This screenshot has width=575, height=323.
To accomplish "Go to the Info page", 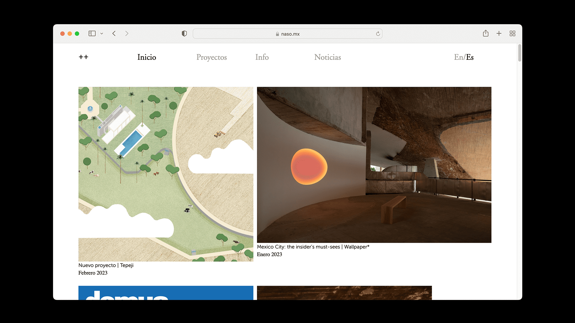I will click(x=262, y=57).
